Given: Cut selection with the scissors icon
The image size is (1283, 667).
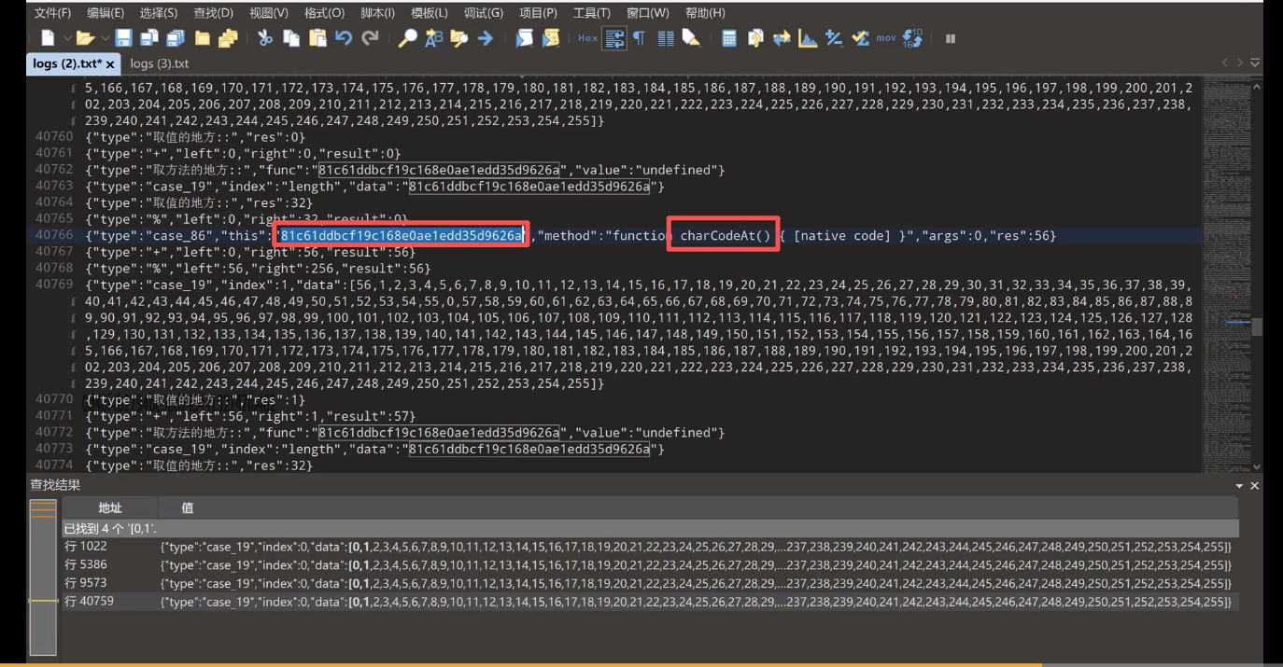Looking at the screenshot, I should [265, 38].
